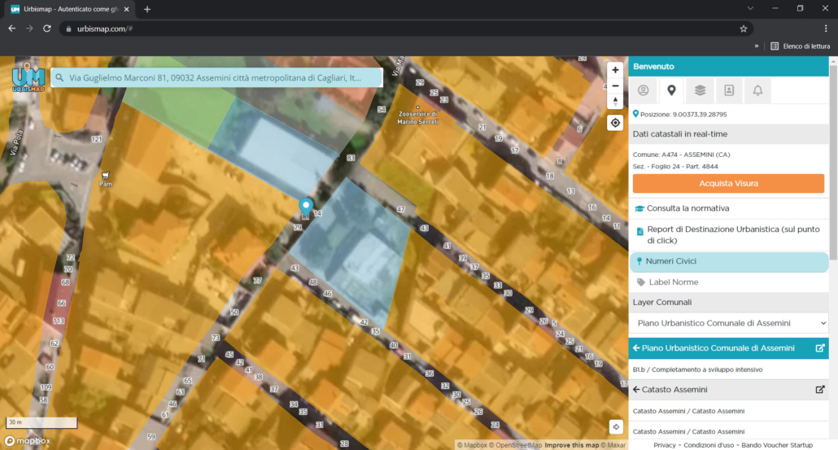Open external link for Catasto Assemini
Viewport: 838px width, 450px height.
click(x=820, y=390)
